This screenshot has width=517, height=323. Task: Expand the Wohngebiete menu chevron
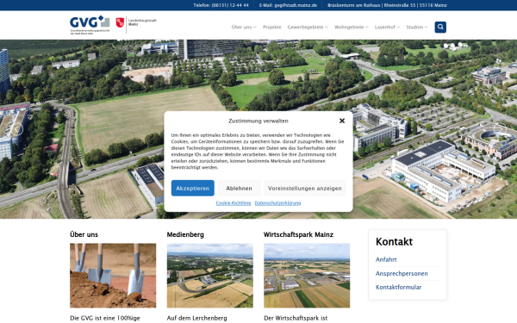(x=367, y=28)
